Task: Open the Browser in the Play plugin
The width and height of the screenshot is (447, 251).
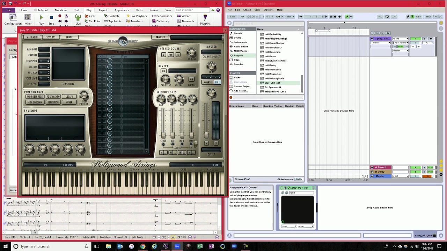Action: point(160,37)
